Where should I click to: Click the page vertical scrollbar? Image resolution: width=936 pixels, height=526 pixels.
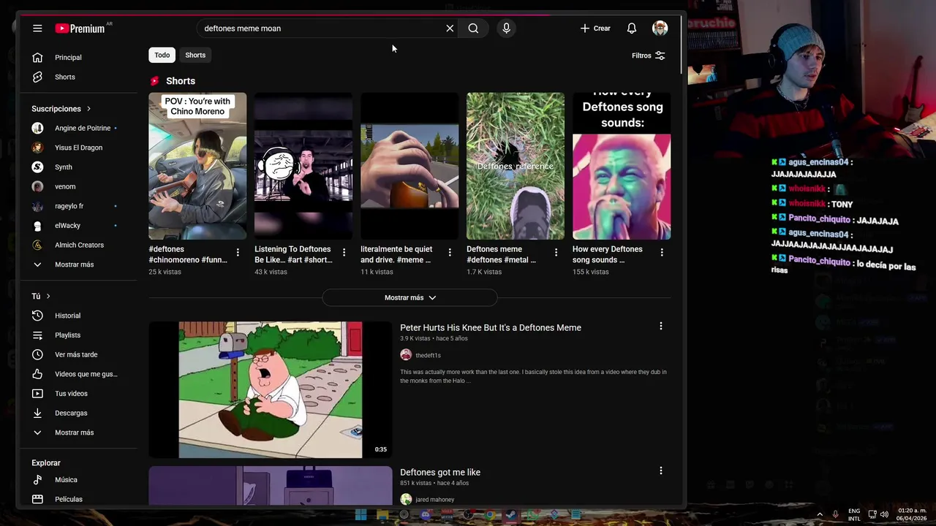click(682, 44)
